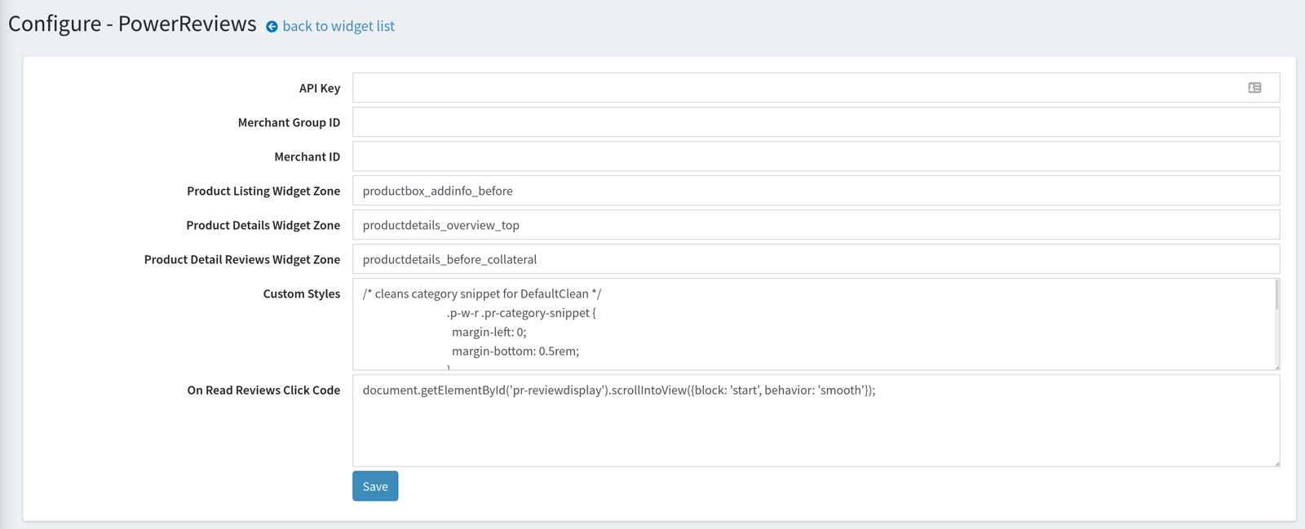The width and height of the screenshot is (1305, 529).
Task: Click the On Read Reviews Click Code label
Action: 263,390
